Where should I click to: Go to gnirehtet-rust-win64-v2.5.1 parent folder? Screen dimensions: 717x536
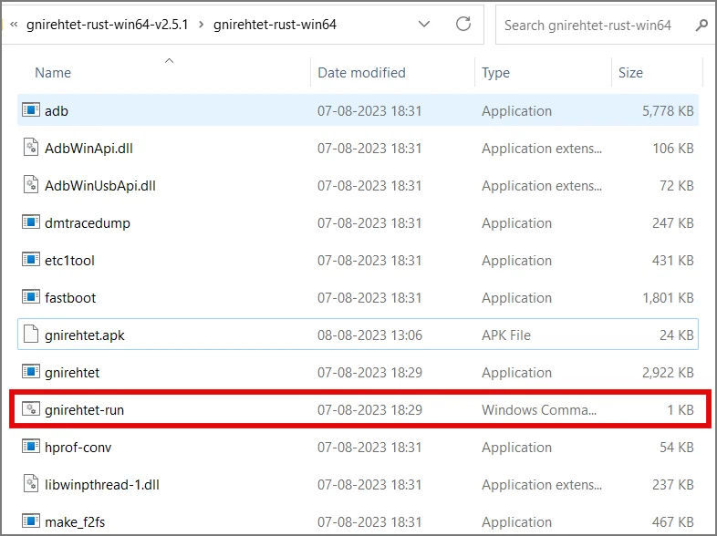[107, 25]
